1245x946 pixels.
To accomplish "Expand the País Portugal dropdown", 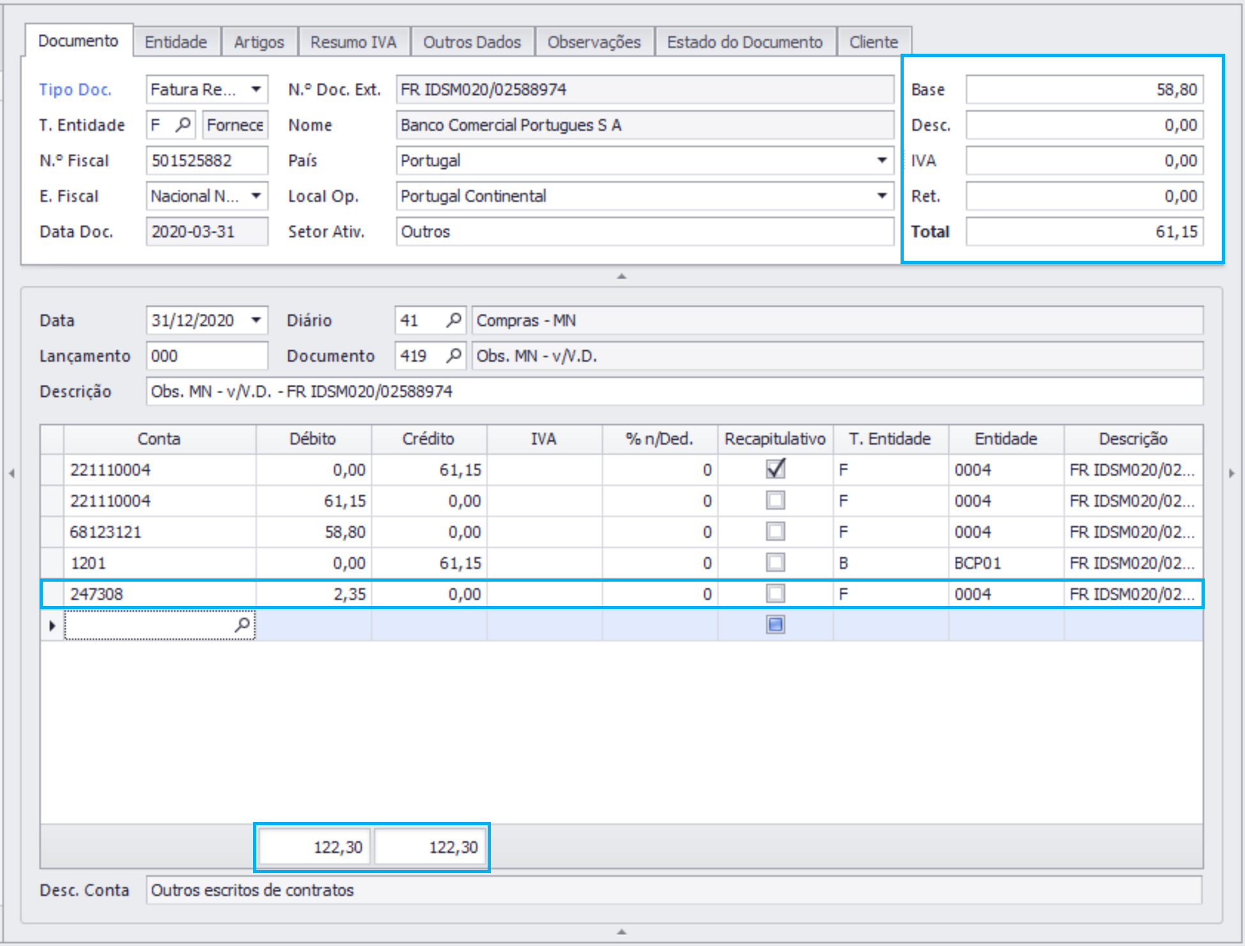I will point(882,160).
